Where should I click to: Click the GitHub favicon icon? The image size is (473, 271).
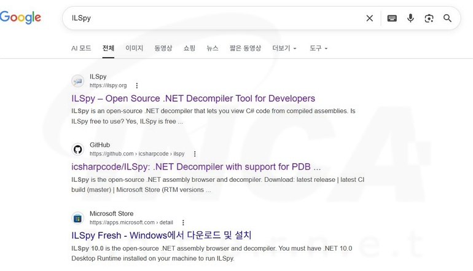[78, 149]
